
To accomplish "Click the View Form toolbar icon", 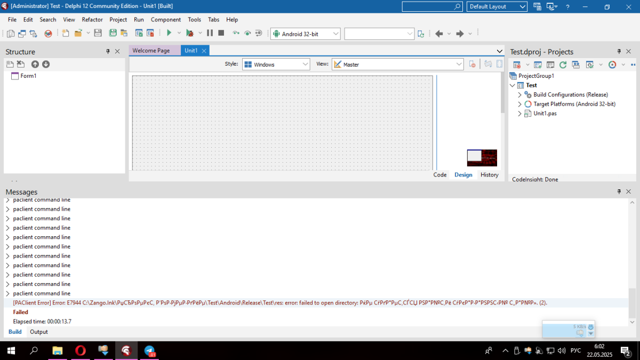I will [22, 34].
